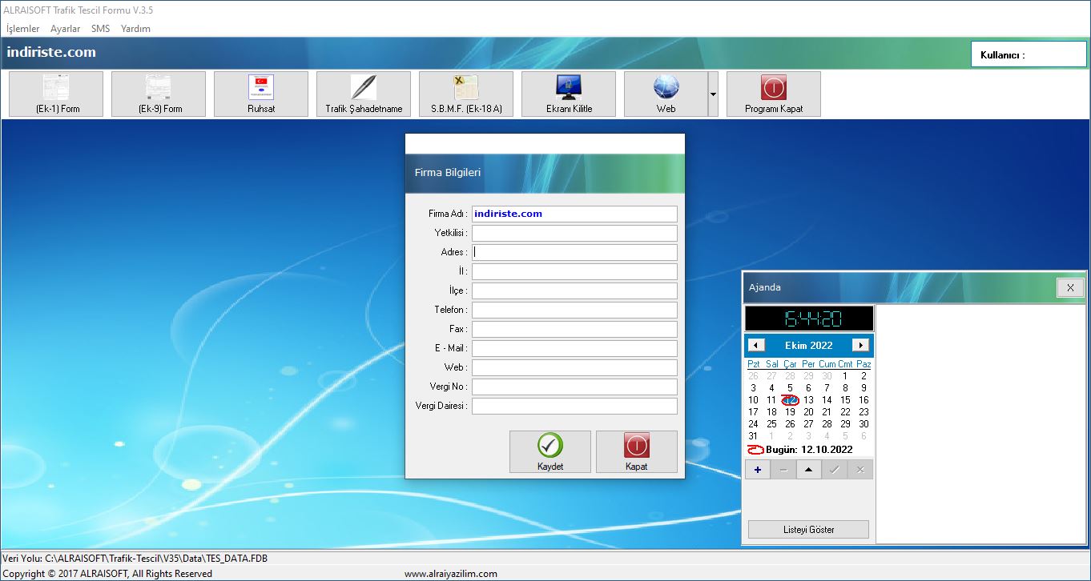This screenshot has width=1091, height=581.
Task: Click the cancel X button under calendar
Action: point(860,470)
